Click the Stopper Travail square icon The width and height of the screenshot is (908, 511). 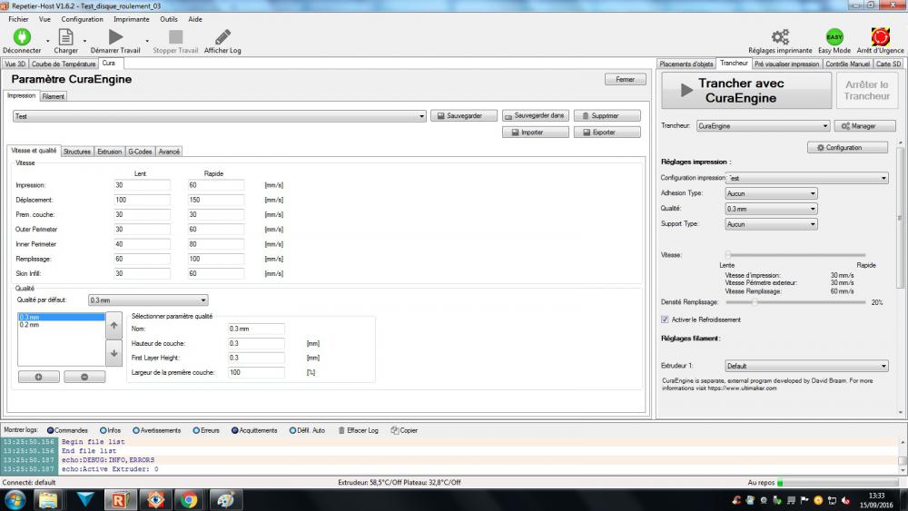point(175,37)
